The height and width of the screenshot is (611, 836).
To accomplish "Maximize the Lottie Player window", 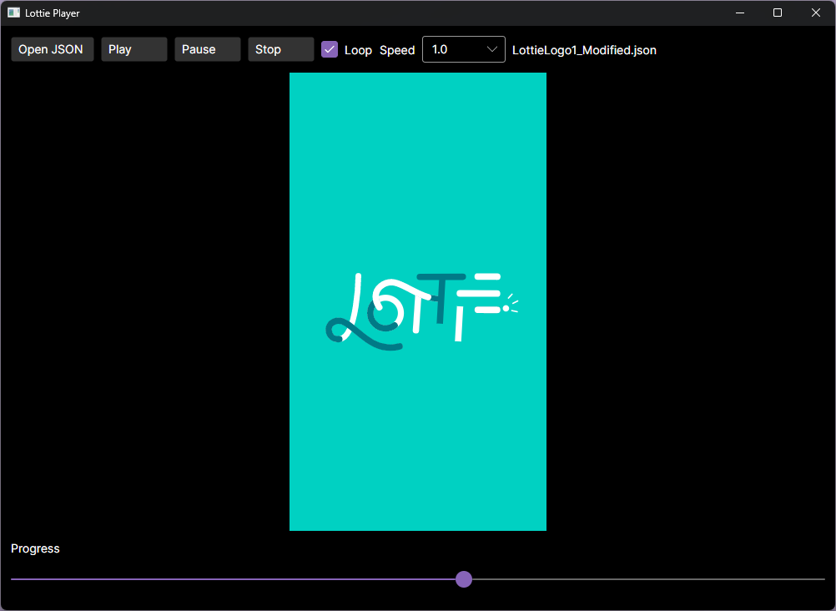I will [x=778, y=13].
